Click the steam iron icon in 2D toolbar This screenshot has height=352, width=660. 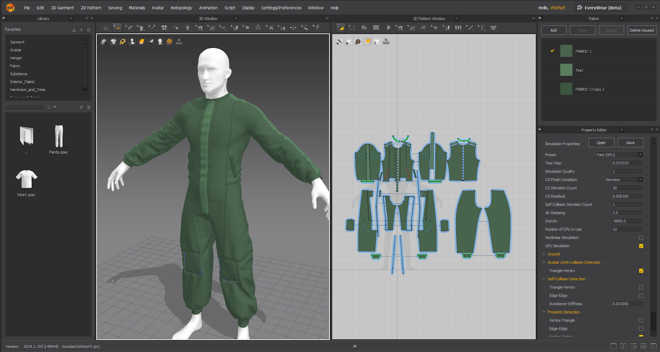coord(423,28)
